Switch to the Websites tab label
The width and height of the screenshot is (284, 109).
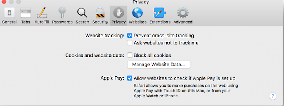138,22
